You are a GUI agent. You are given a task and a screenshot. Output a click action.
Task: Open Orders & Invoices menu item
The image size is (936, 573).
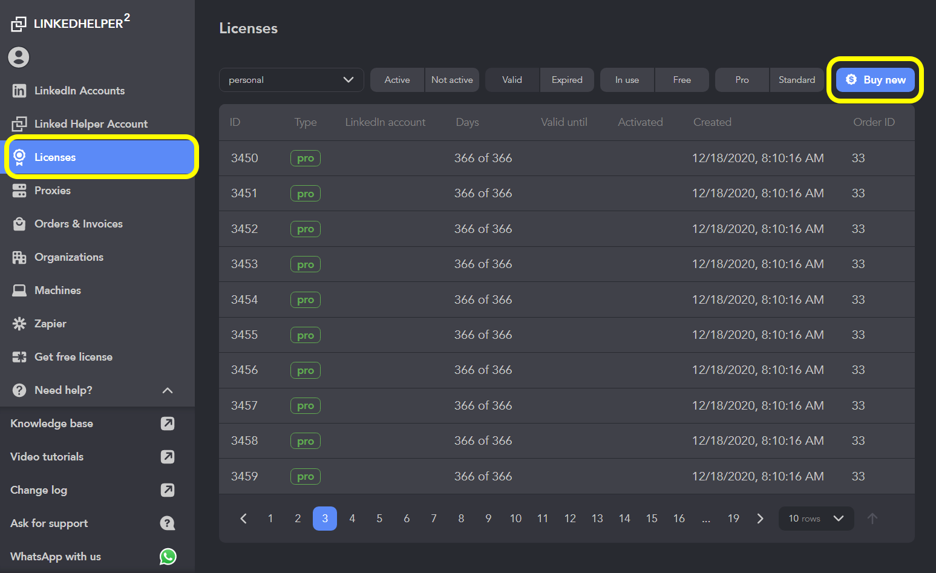click(97, 224)
